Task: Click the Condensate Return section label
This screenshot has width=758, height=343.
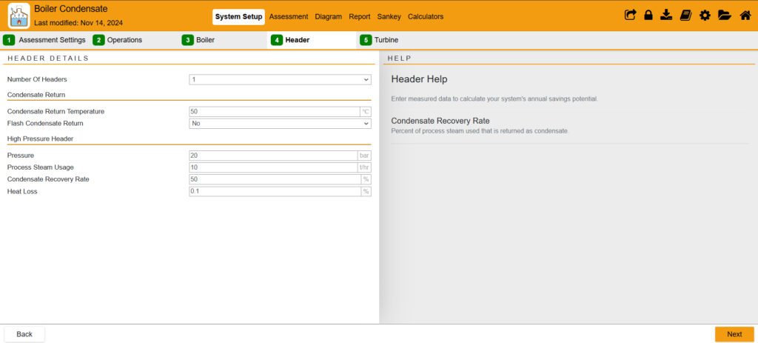Action: tap(36, 95)
